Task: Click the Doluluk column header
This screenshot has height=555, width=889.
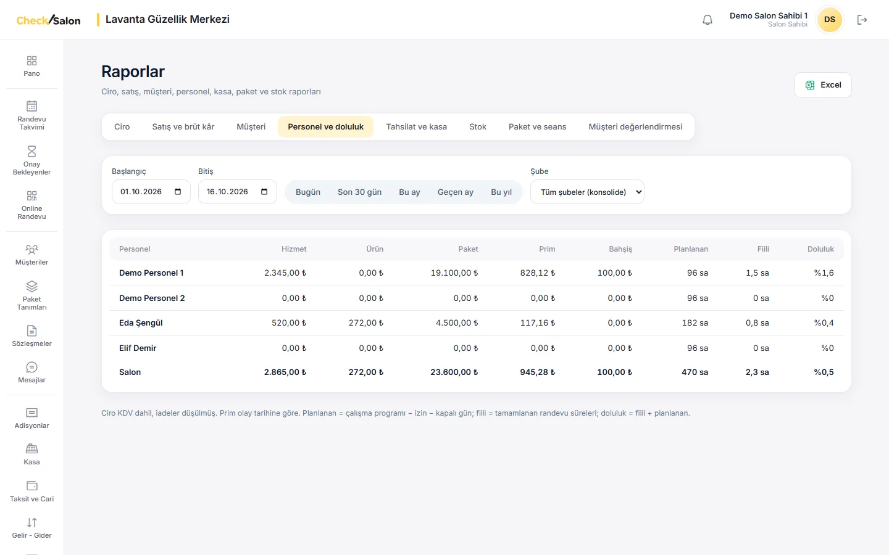Action: [820, 249]
